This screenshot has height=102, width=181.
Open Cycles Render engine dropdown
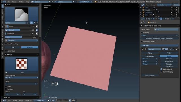point(86,2)
